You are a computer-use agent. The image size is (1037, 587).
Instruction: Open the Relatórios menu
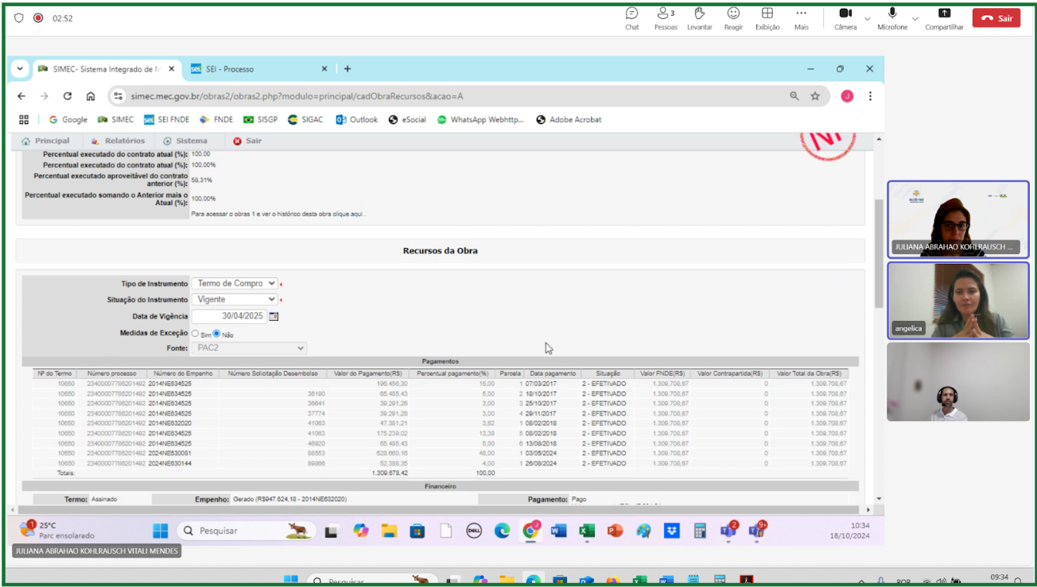tap(124, 141)
